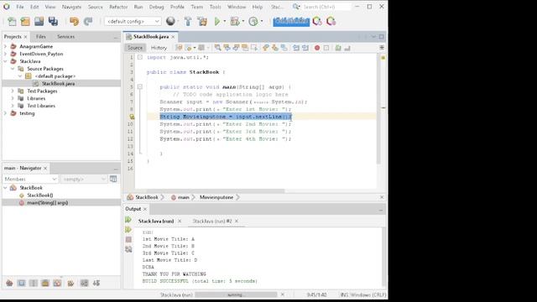This screenshot has height=302, width=537.
Task: Click the memory usage bar in toolbar
Action: [x=291, y=21]
